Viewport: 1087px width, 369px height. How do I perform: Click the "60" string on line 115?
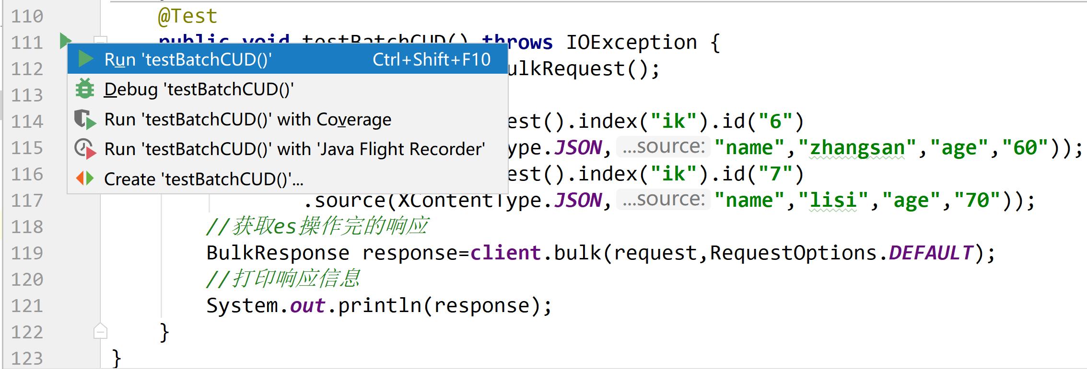1025,147
